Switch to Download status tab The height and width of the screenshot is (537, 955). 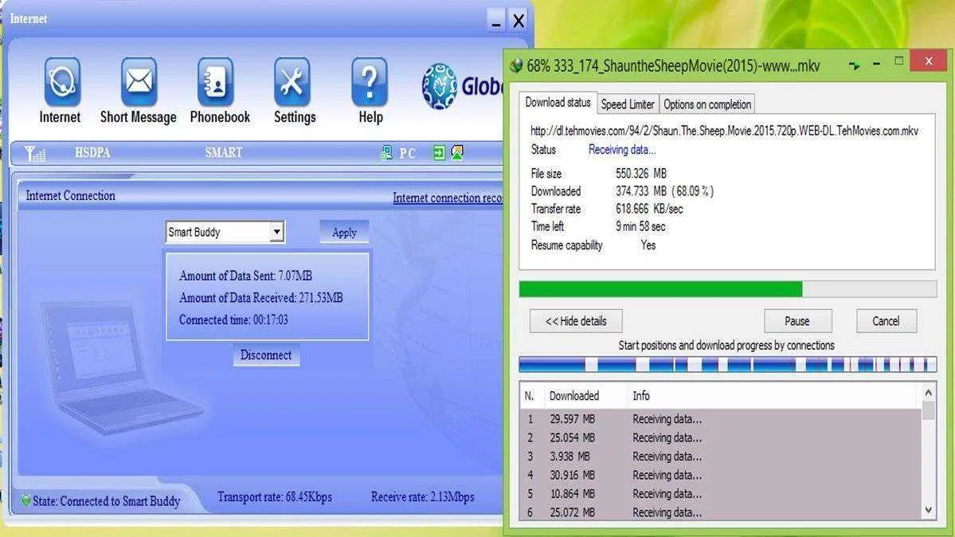(558, 103)
